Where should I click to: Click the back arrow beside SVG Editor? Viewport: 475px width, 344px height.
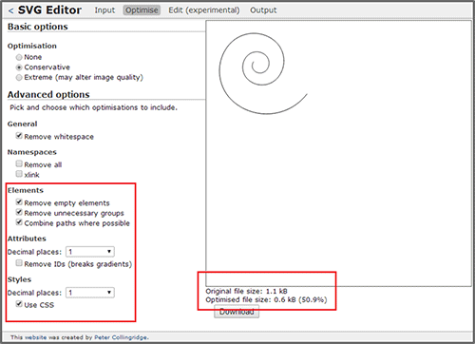click(x=11, y=10)
